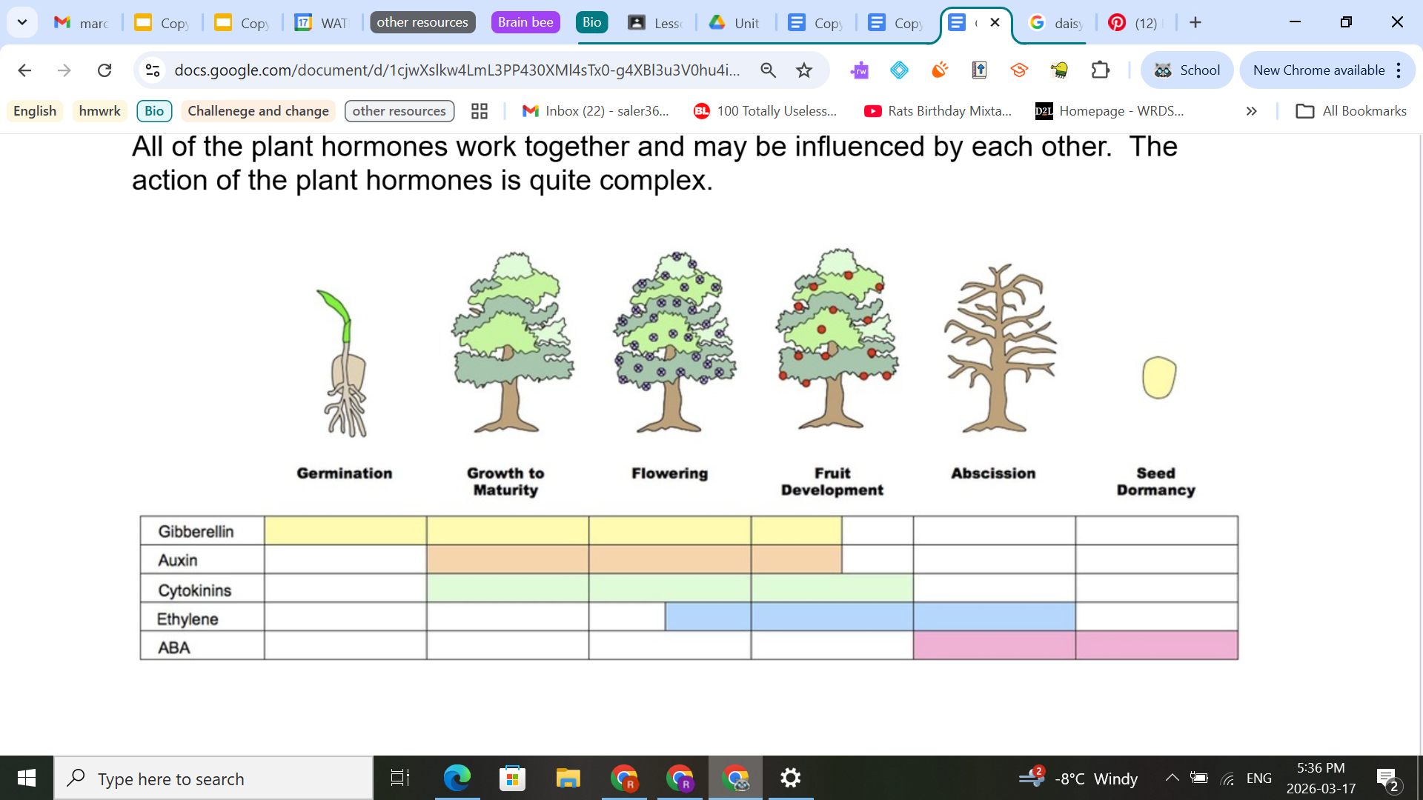Reload the current page
This screenshot has width=1423, height=800.
point(105,70)
